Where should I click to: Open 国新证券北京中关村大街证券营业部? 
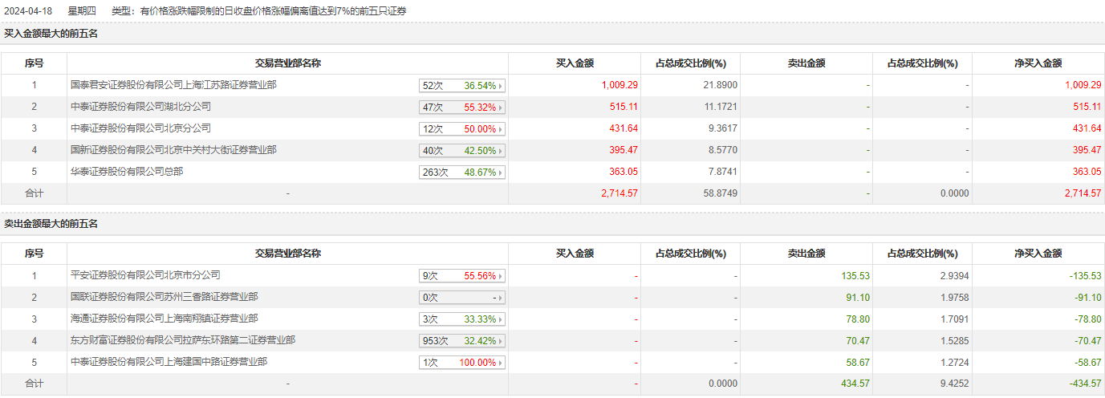(x=174, y=149)
